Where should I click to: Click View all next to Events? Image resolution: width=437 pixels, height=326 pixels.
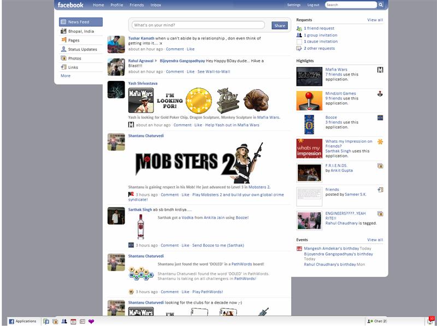(375, 240)
